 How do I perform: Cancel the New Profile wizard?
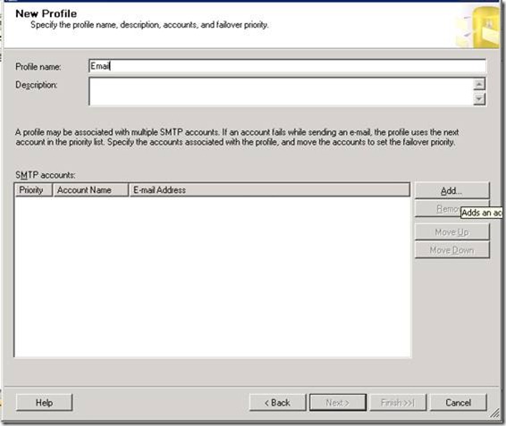click(x=459, y=403)
